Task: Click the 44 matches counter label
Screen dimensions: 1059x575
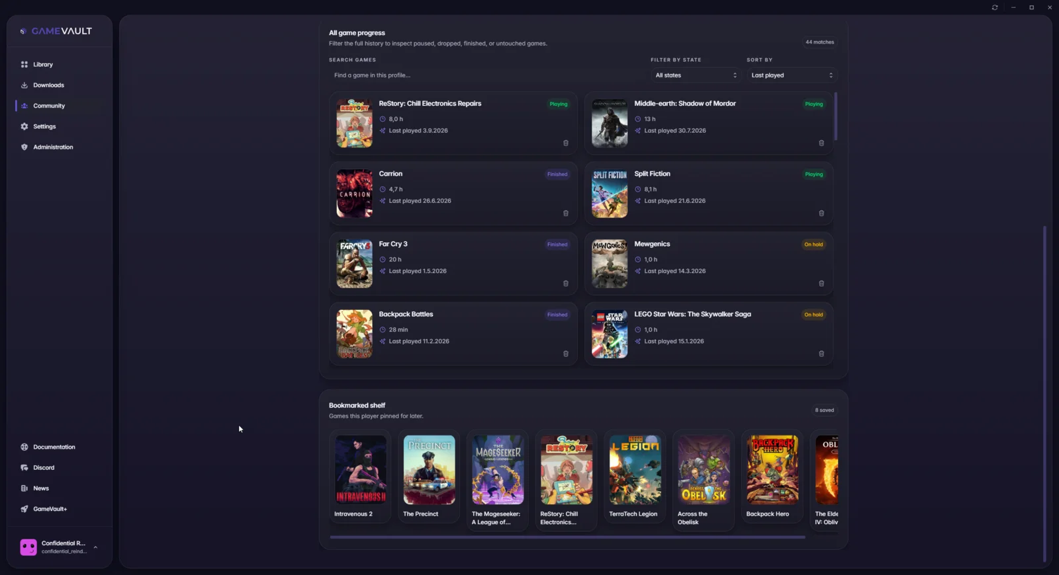Action: pyautogui.click(x=819, y=42)
